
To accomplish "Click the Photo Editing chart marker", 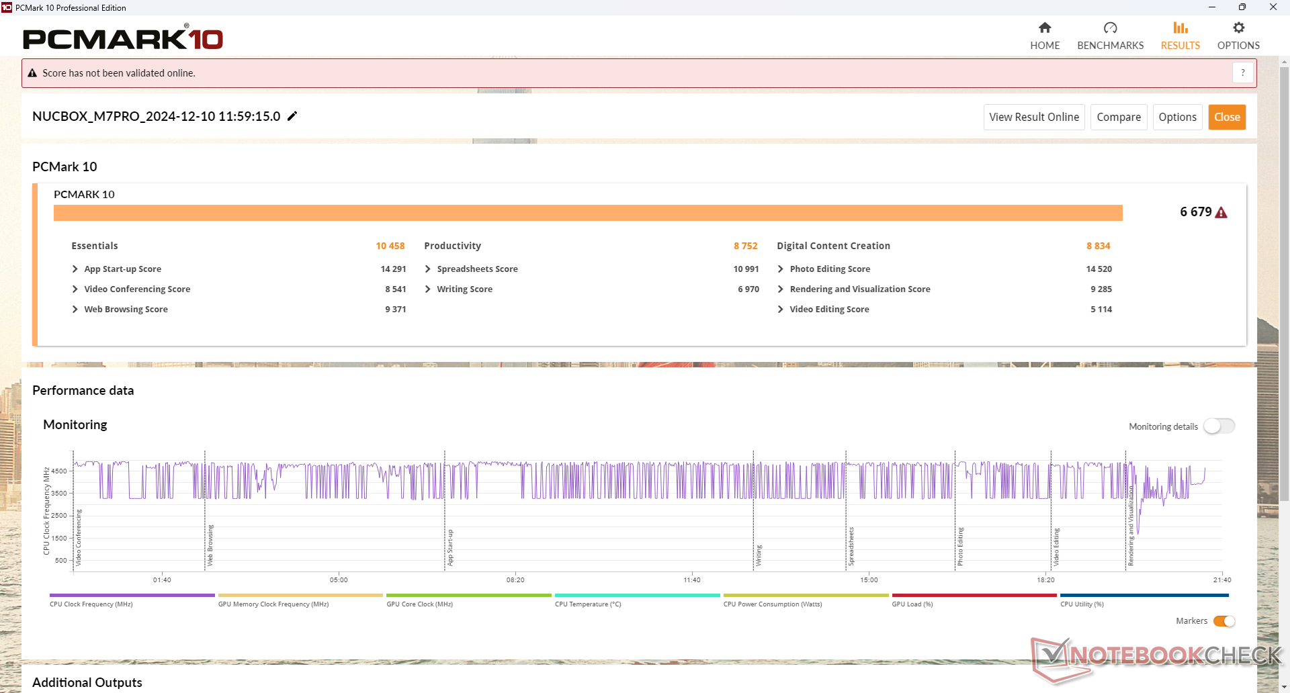I will 955,512.
